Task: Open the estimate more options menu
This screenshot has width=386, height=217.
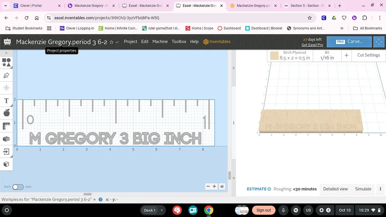Action: pos(381,189)
